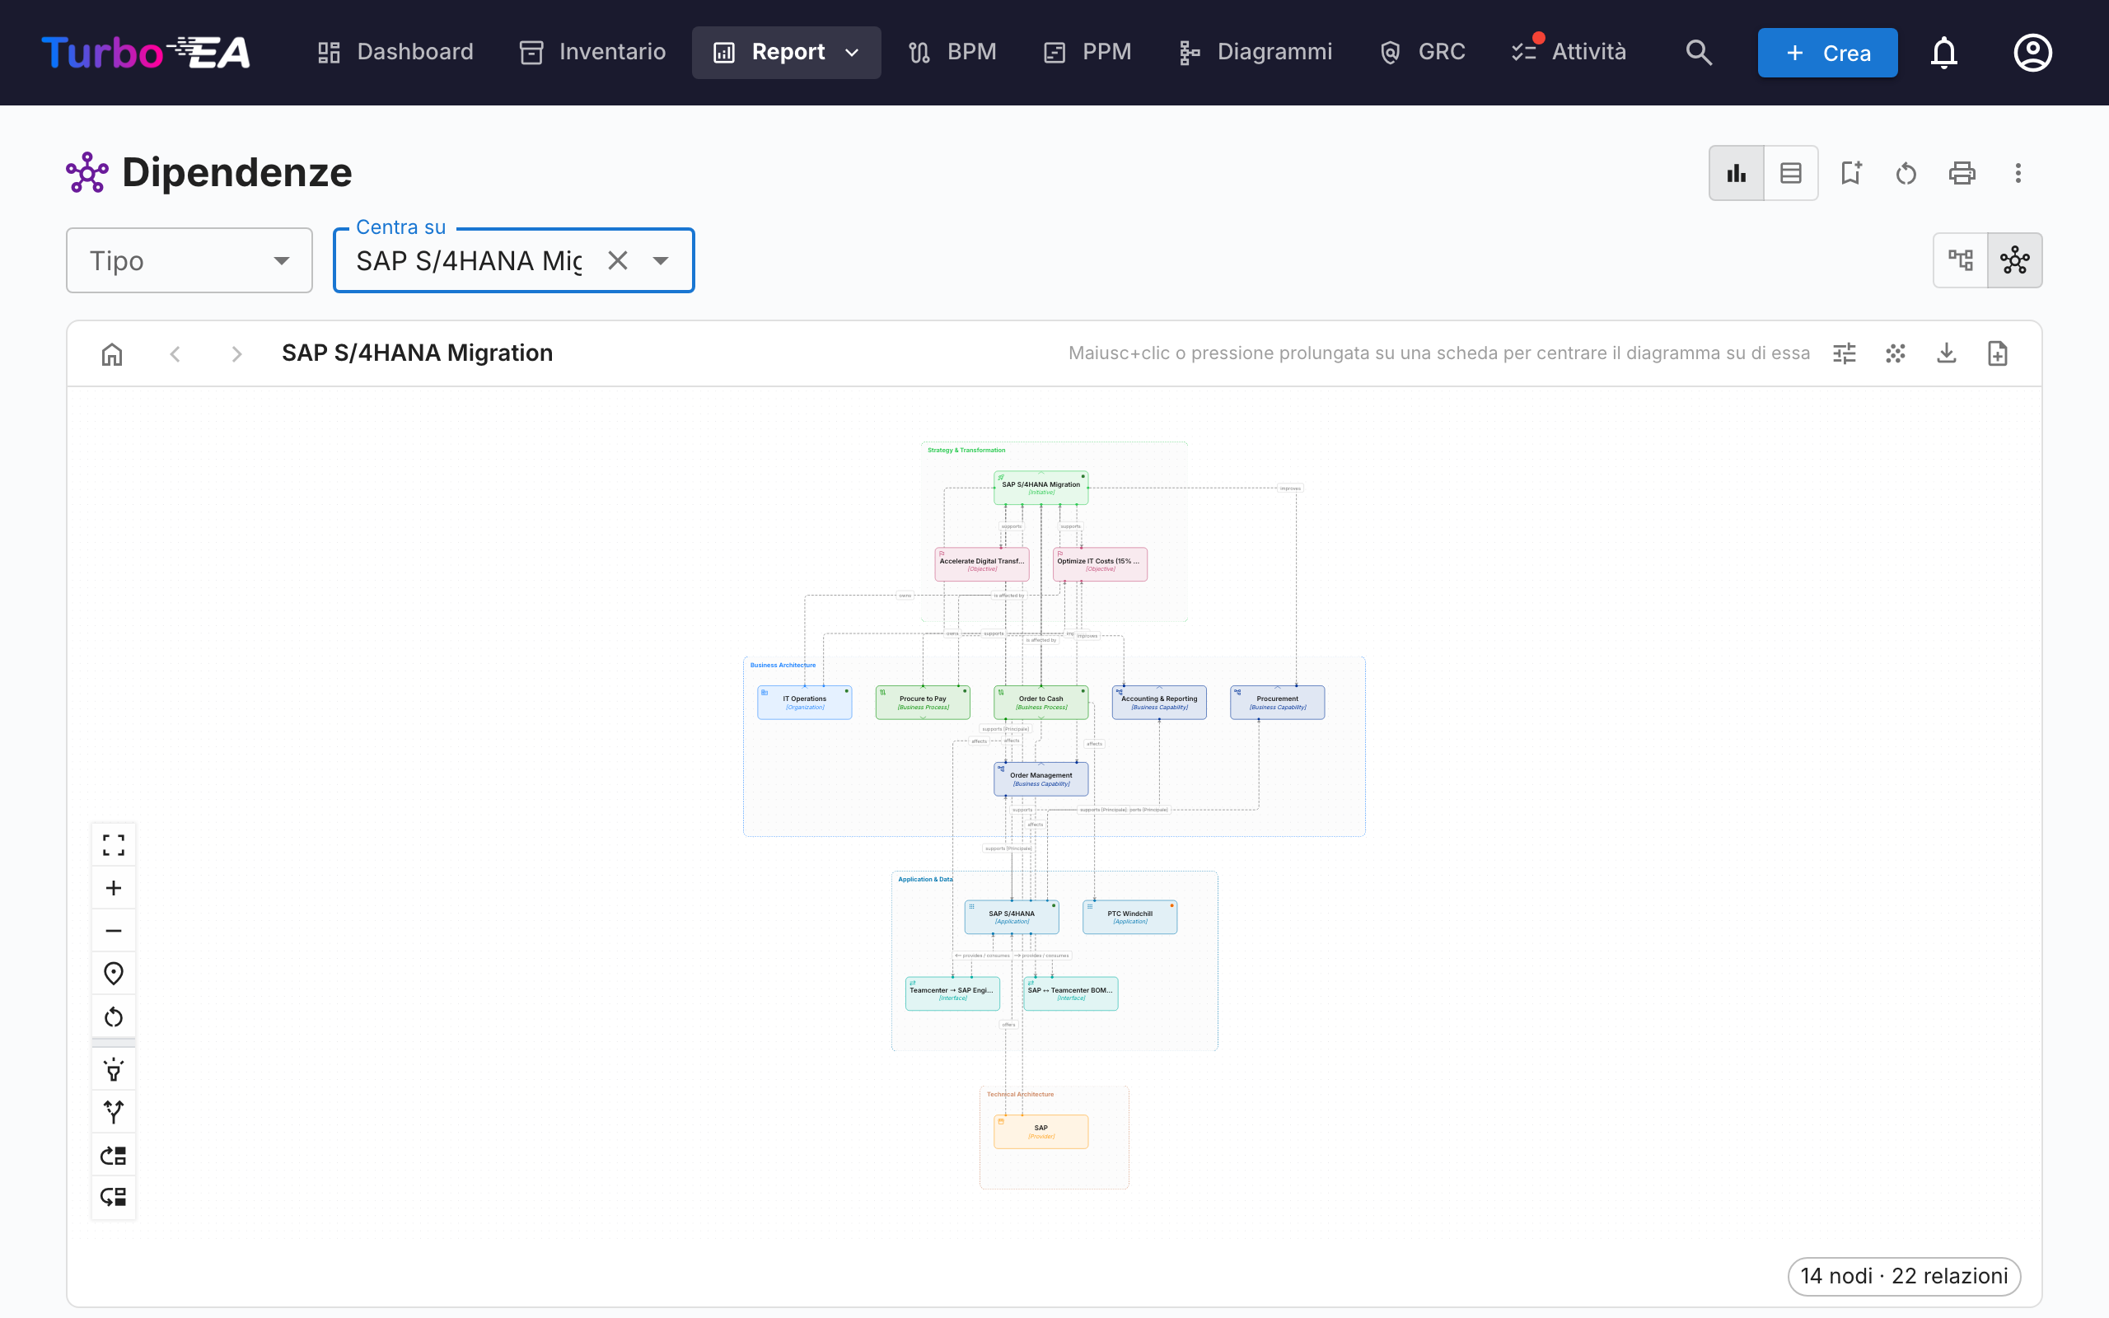
Task: Open the PPM module
Action: click(x=1087, y=52)
